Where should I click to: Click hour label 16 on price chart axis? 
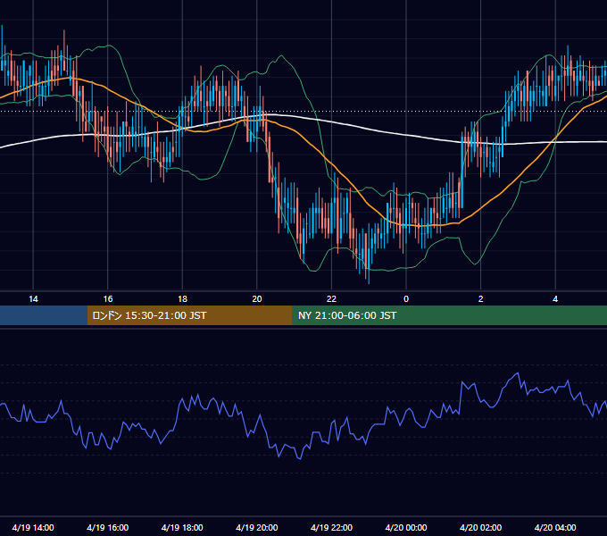click(108, 299)
